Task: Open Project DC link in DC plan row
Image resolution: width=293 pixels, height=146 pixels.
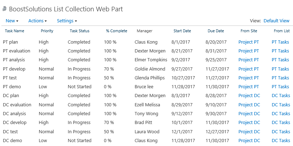Action: 249,96
